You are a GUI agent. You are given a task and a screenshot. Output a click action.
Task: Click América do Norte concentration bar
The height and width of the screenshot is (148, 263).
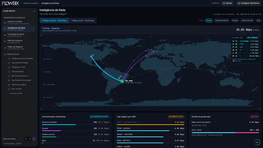(x=76, y=125)
